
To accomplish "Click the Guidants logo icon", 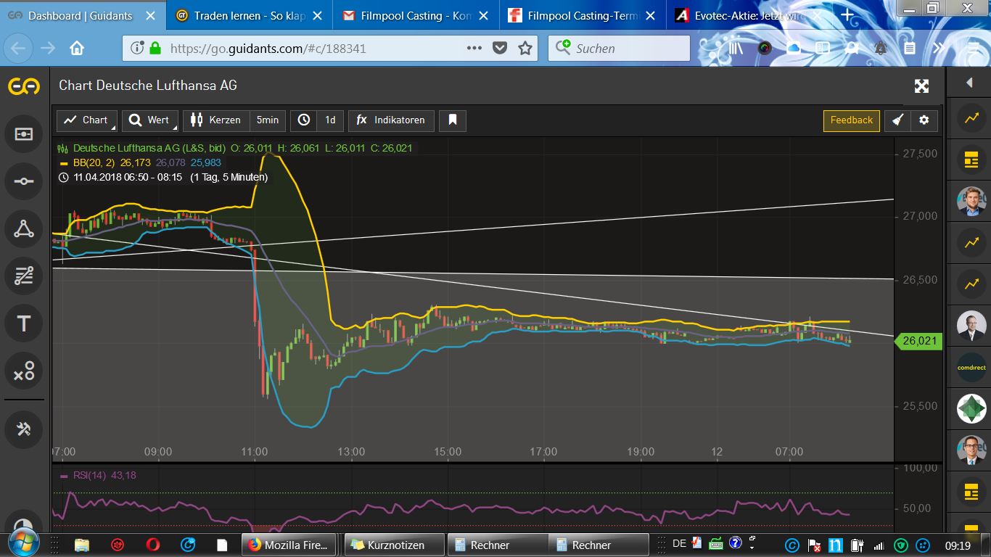I will [24, 86].
